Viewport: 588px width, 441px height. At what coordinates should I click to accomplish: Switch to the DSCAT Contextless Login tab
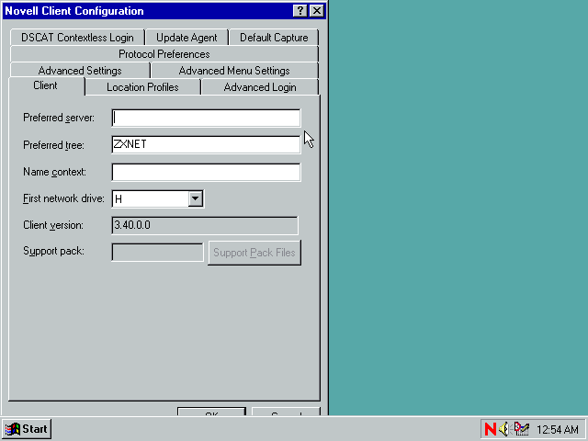[x=77, y=38]
